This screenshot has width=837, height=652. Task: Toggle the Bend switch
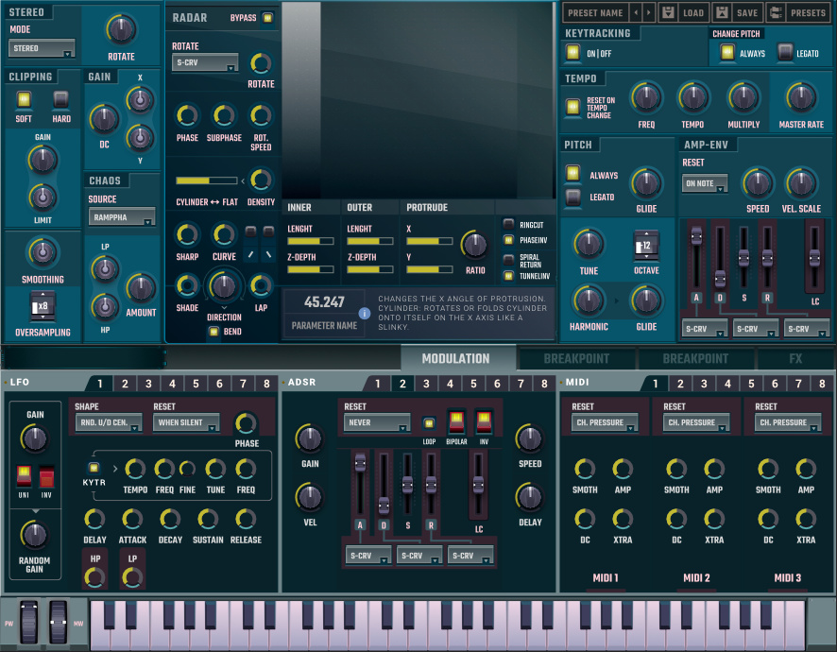[214, 332]
